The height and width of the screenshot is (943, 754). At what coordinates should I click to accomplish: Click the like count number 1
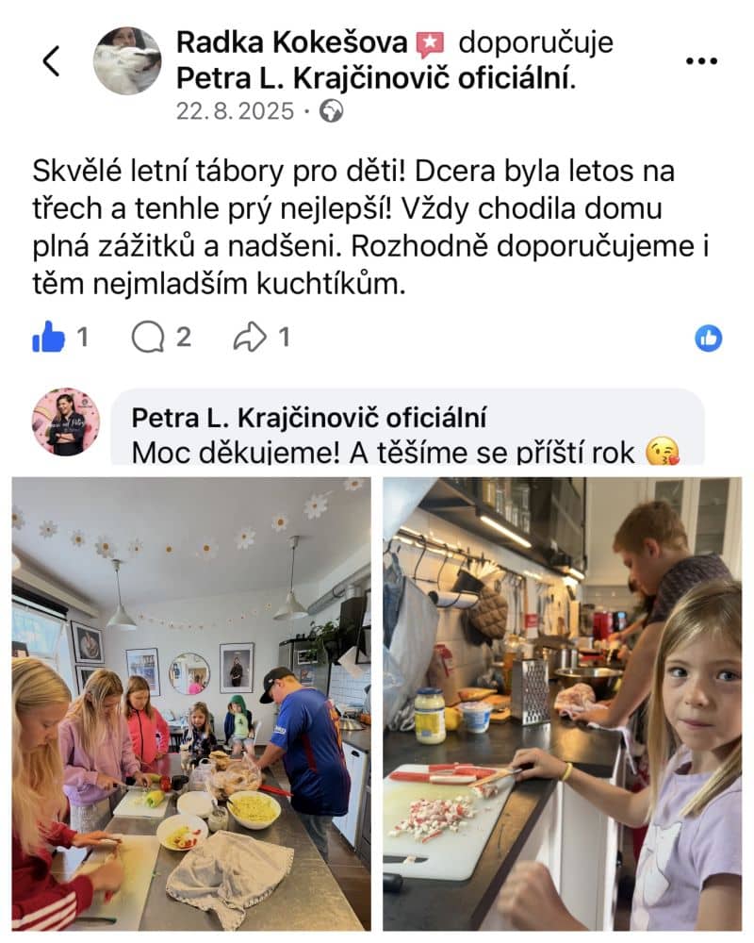tap(83, 338)
